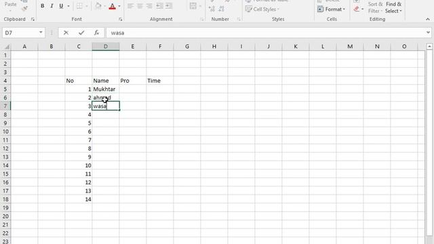Viewport: 434px width, 244px height.
Task: Open Sort & Filter menu
Action: click(375, 7)
